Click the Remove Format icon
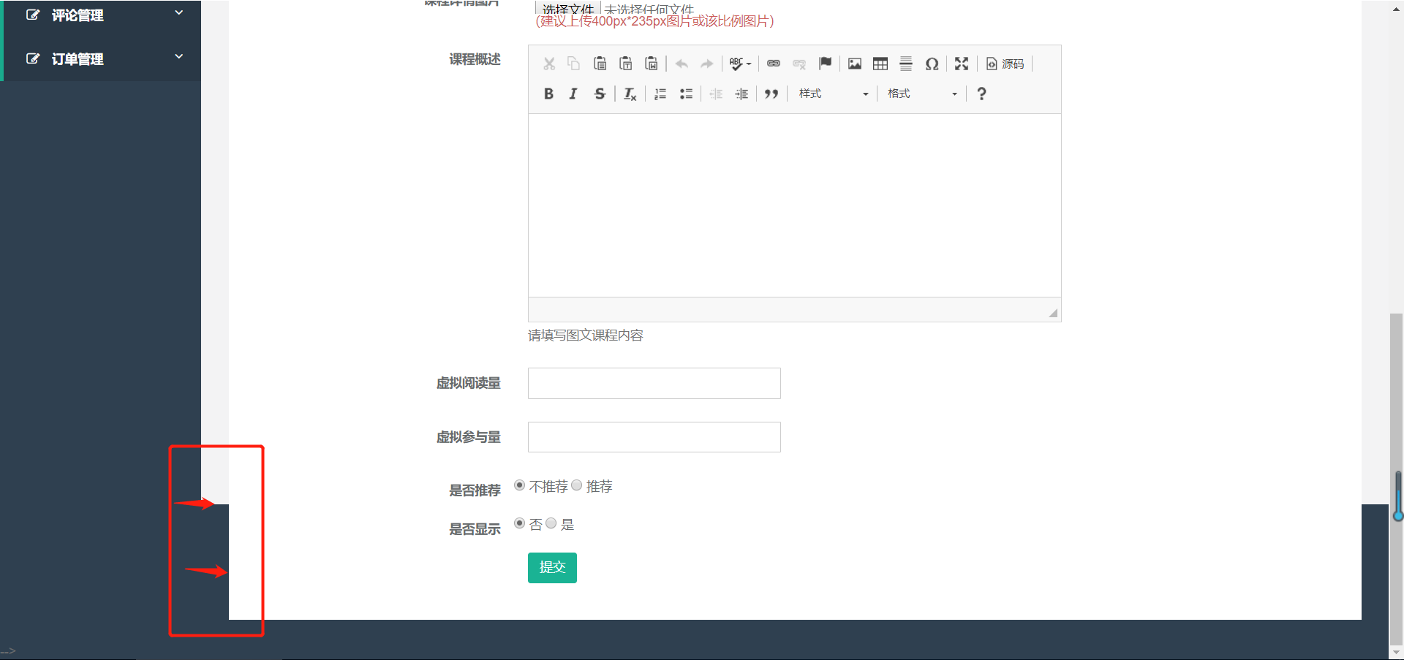1404x660 pixels. click(630, 94)
